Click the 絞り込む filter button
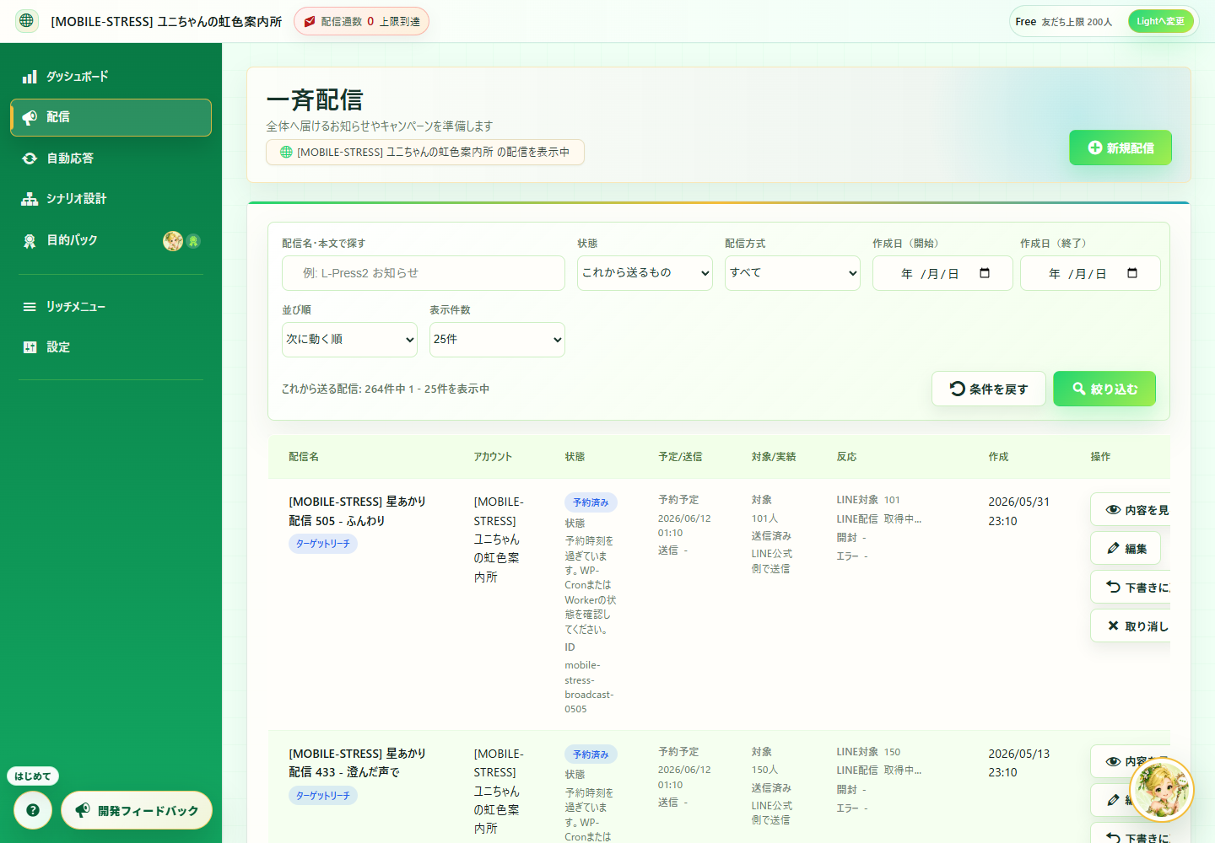The height and width of the screenshot is (843, 1215). (1104, 389)
